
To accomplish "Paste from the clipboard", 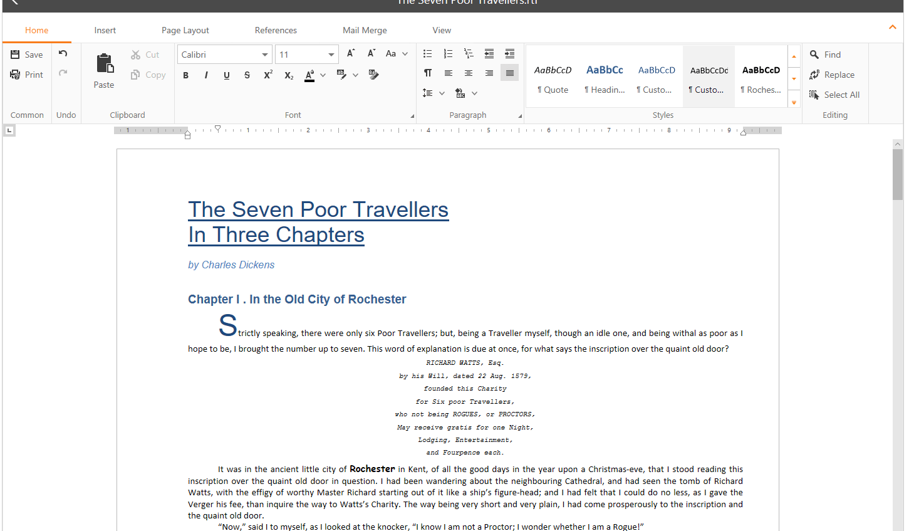I will (x=104, y=71).
